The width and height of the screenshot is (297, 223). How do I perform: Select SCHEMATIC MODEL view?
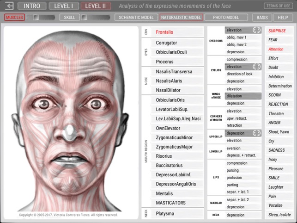(136, 18)
